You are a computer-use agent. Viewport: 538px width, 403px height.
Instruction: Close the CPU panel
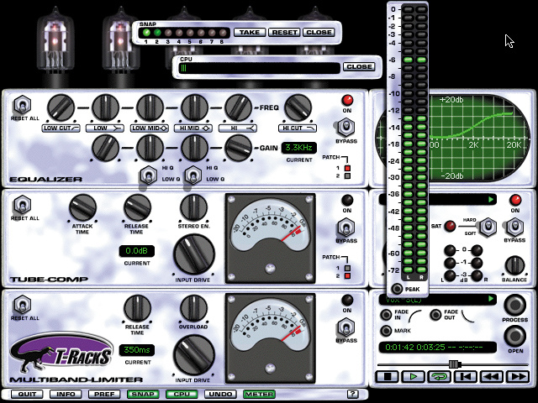coord(359,67)
